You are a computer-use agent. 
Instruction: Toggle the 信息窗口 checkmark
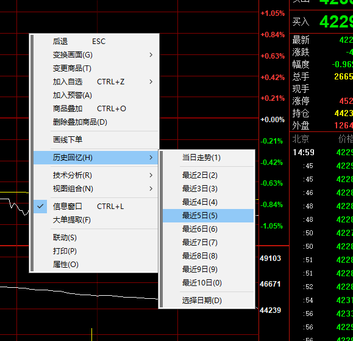(x=40, y=207)
